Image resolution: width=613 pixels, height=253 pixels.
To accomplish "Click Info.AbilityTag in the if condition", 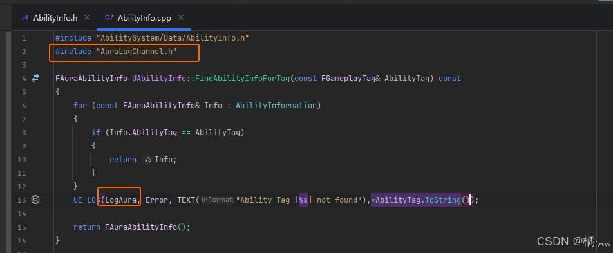I will point(144,133).
